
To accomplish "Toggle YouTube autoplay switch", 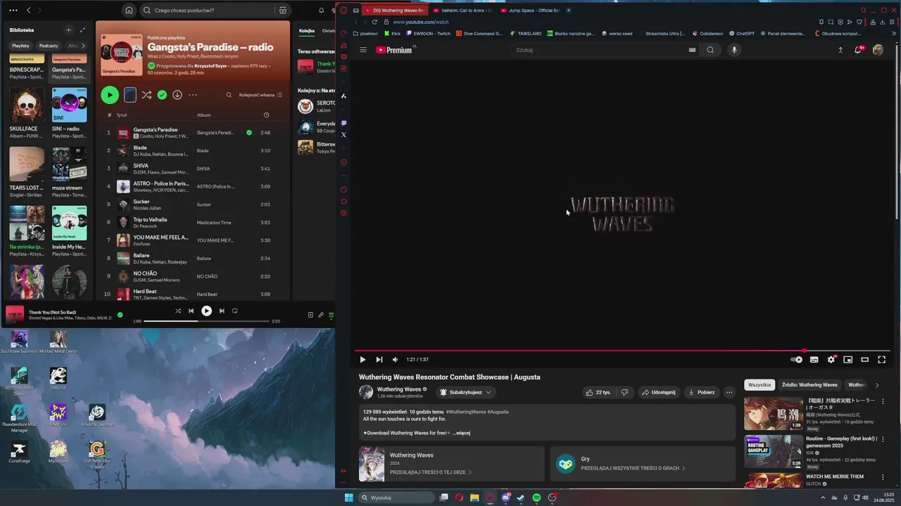I will click(x=797, y=359).
